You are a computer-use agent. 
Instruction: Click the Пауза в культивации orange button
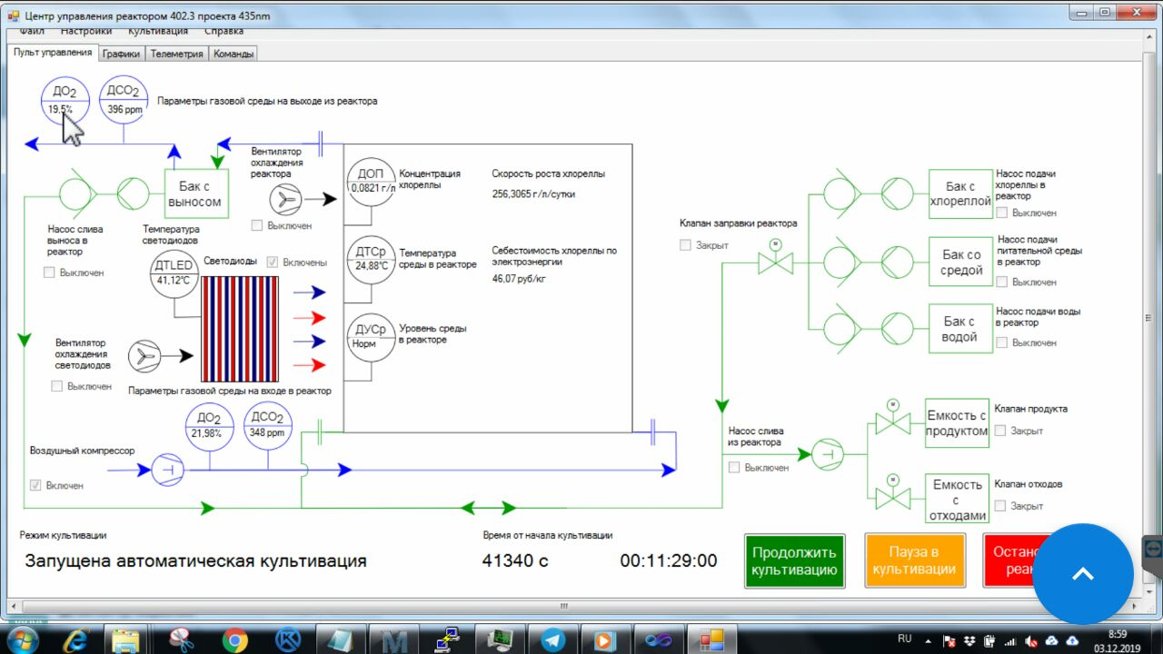(914, 560)
